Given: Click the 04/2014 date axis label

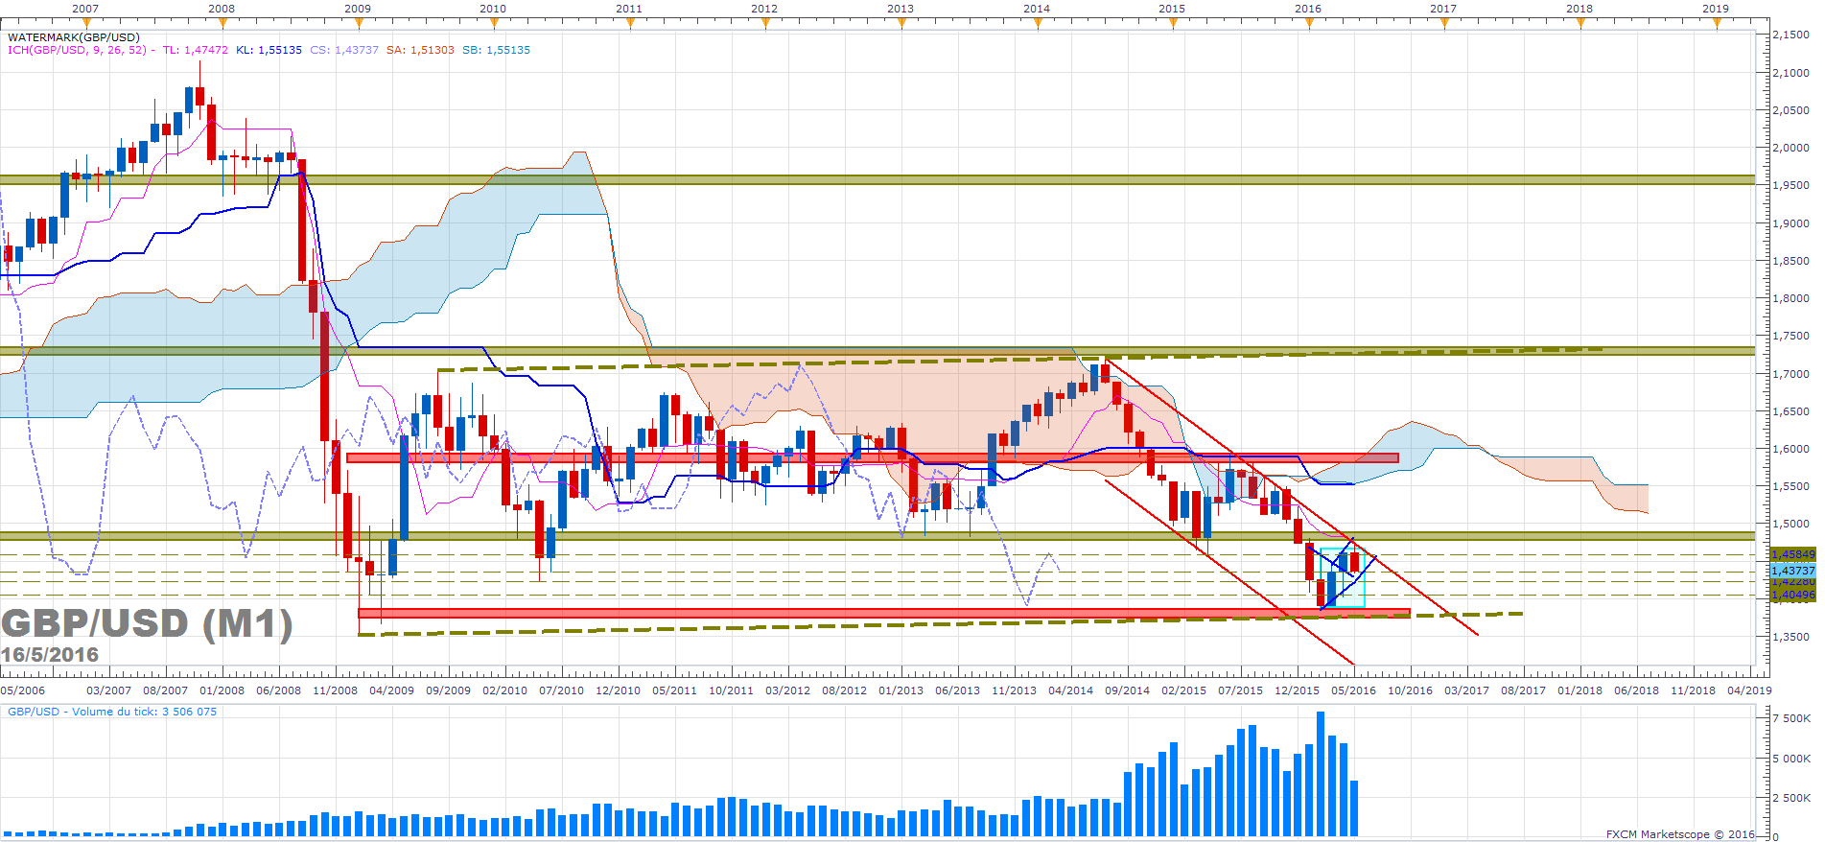Looking at the screenshot, I should point(1070,690).
